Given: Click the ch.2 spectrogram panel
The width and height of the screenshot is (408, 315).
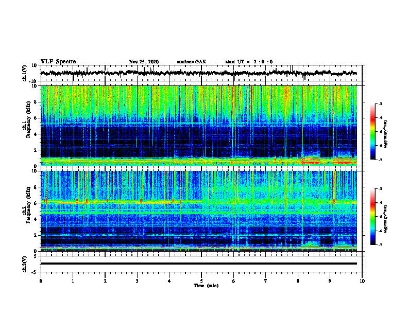Looking at the screenshot, I should click(198, 211).
